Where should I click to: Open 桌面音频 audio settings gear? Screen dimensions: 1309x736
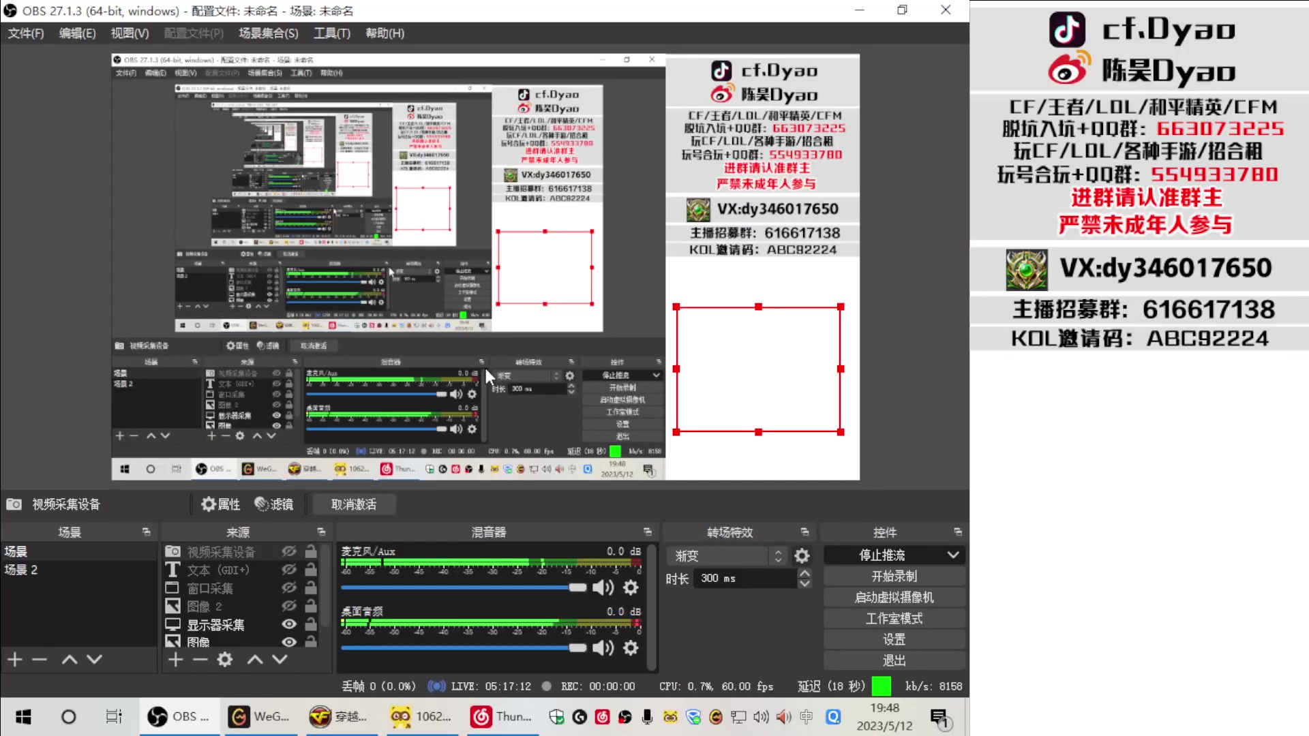tap(631, 647)
